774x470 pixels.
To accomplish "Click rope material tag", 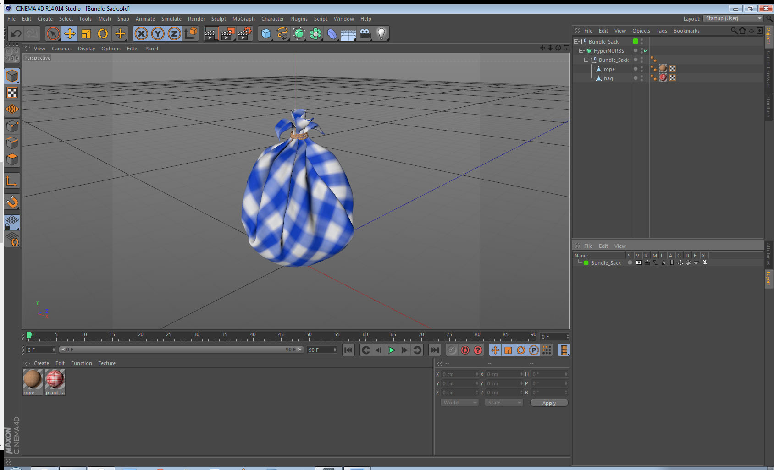I will [663, 69].
